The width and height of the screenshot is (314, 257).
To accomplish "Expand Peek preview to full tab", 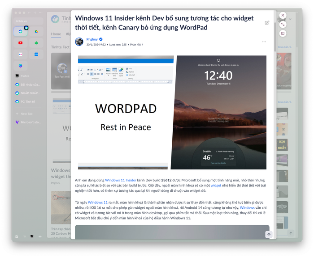I will [x=283, y=24].
